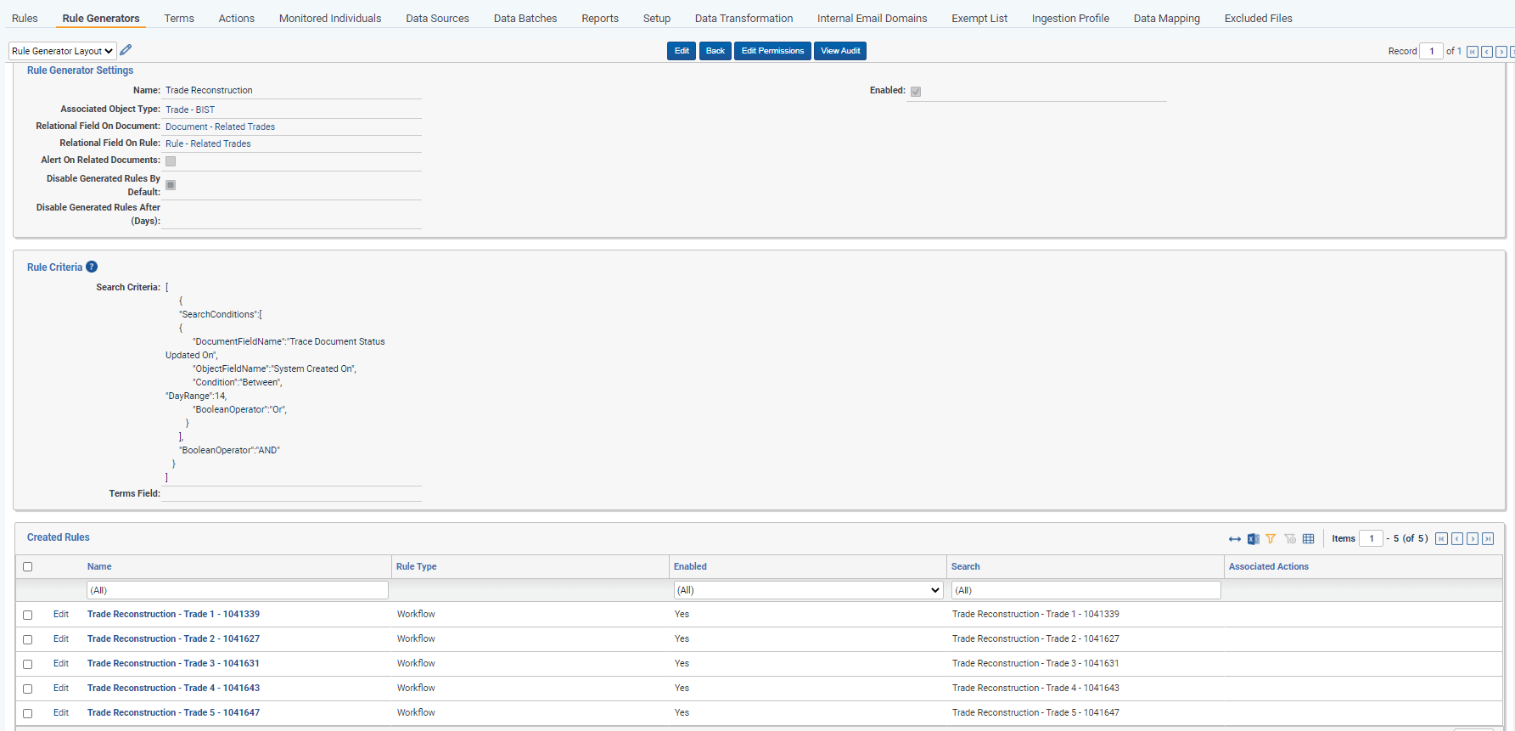Click the clear filter icon in Created Rules
This screenshot has height=731, width=1515.
(1290, 539)
